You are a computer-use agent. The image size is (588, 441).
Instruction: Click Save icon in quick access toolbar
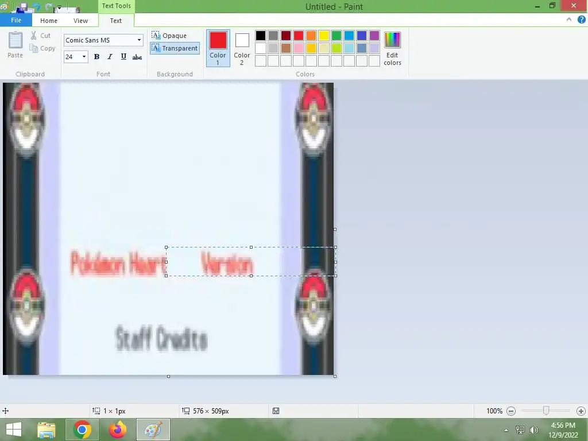[22, 7]
